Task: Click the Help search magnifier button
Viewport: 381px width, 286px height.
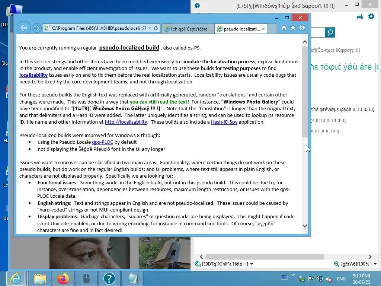Action: point(330,32)
